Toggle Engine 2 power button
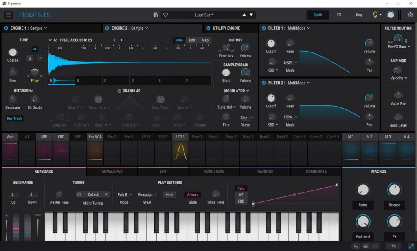Viewport: 417px width, 251px height. [107, 28]
